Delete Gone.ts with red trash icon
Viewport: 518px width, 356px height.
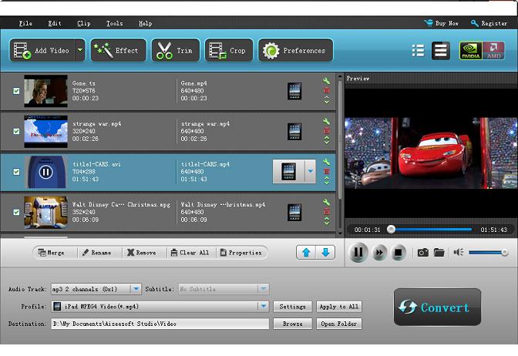coord(326,90)
